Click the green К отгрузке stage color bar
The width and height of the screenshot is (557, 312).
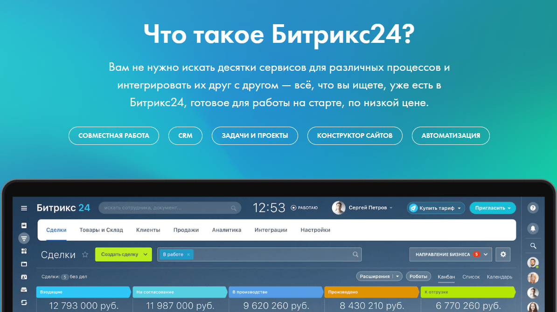468,292
